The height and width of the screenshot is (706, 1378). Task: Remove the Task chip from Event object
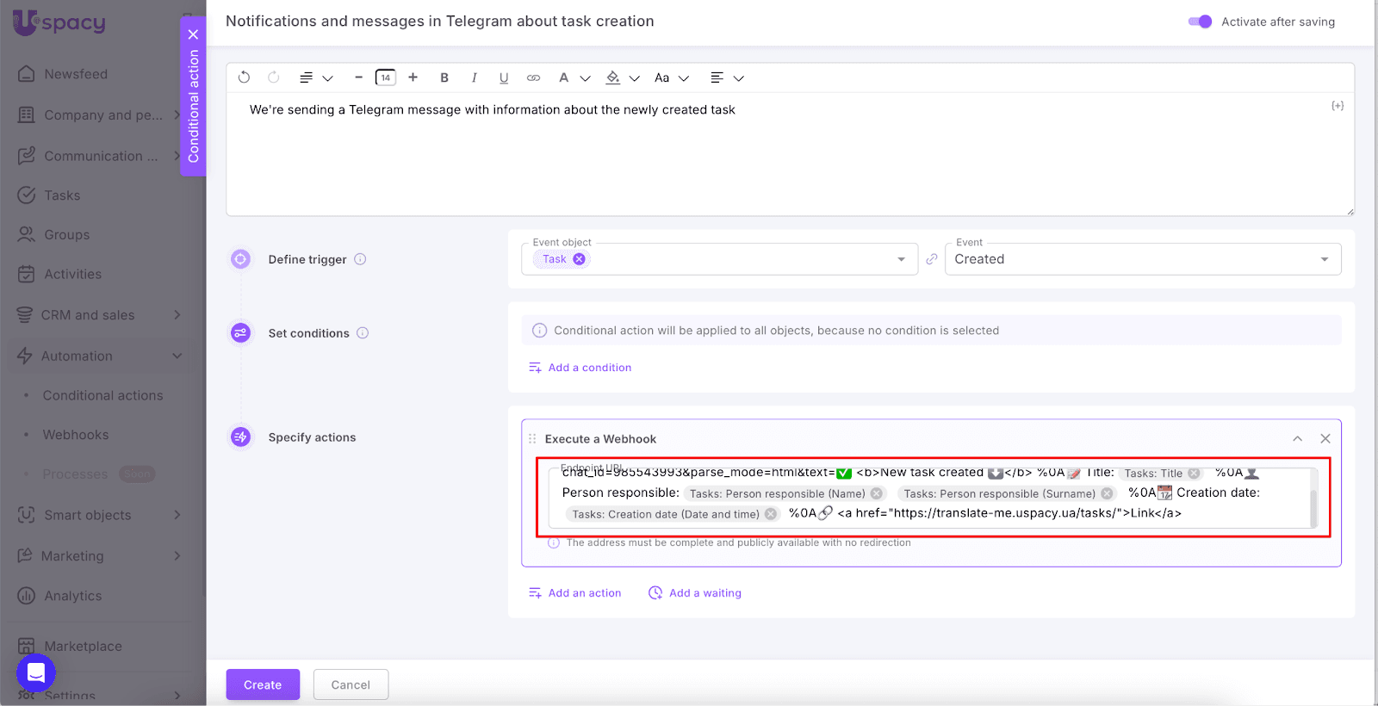tap(579, 259)
